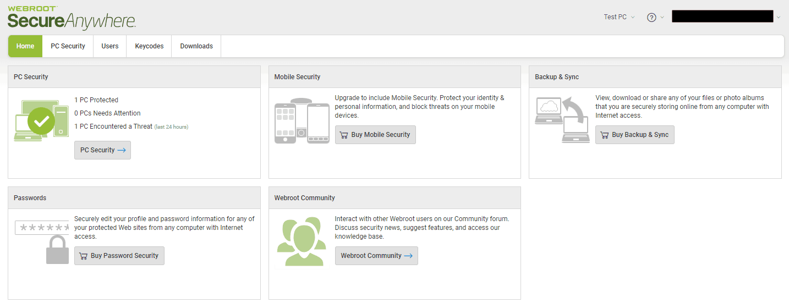Click the Passwords panel header
This screenshot has height=308, width=789.
134,198
